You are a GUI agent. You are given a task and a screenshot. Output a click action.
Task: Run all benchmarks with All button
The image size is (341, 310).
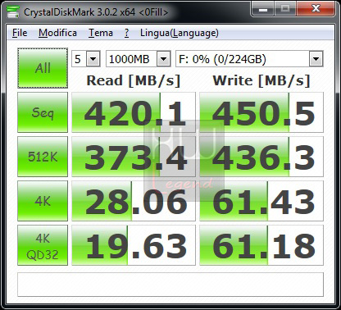(43, 68)
